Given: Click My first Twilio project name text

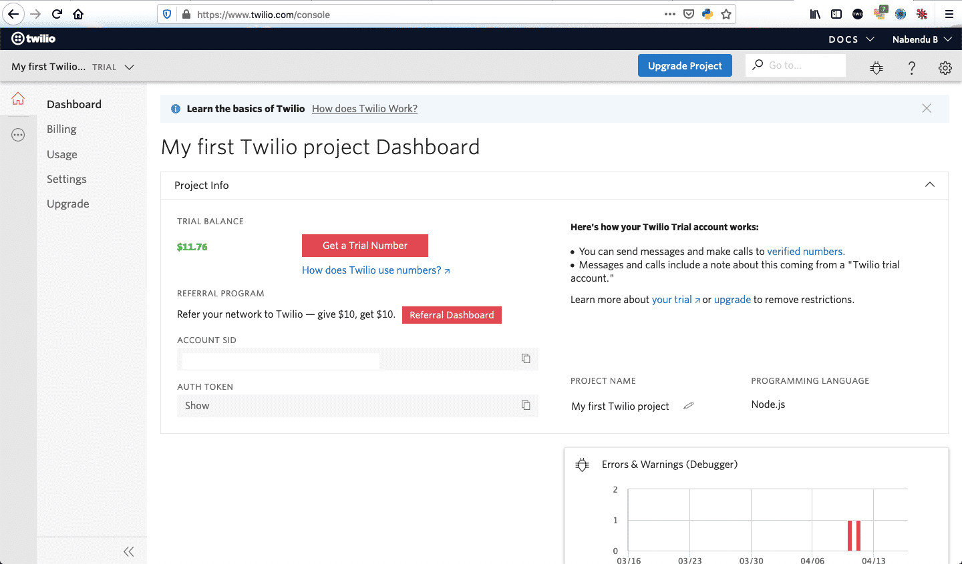Looking at the screenshot, I should 620,406.
